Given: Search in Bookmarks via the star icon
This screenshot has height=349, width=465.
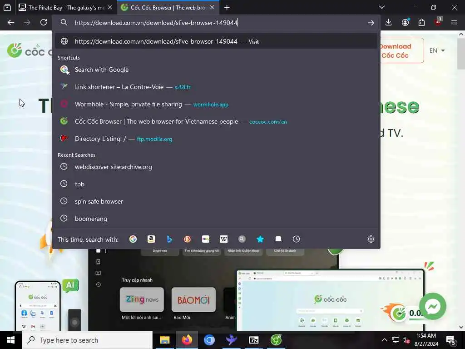Looking at the screenshot, I should 260,239.
